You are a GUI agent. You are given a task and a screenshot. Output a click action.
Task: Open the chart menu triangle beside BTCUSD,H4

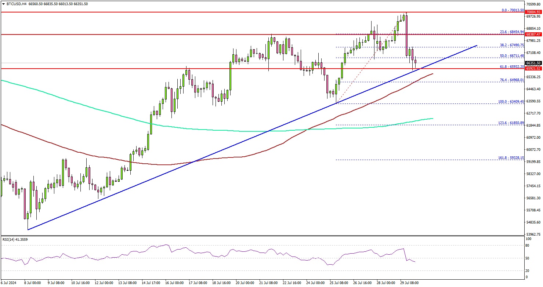click(x=3, y=4)
